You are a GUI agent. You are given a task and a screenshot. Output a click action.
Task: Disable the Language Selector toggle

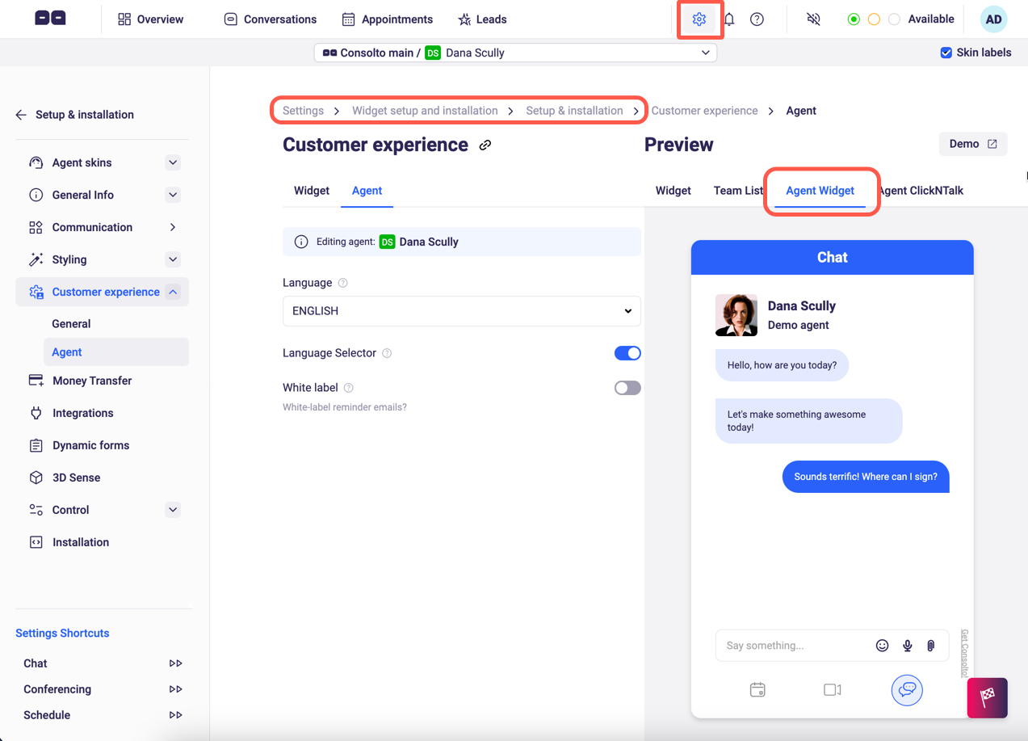click(627, 353)
